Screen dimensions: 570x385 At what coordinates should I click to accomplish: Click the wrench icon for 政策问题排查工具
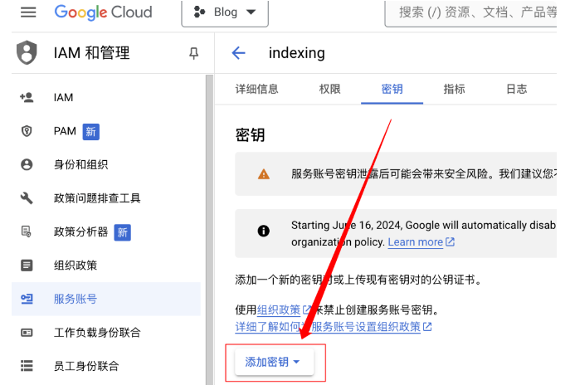coord(27,198)
